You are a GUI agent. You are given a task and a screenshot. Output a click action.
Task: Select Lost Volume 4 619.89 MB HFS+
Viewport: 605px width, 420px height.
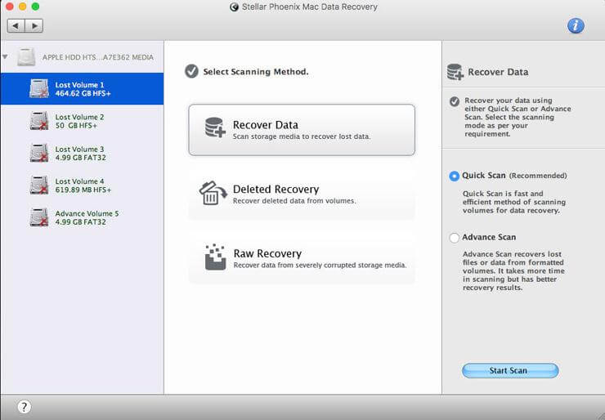pos(82,185)
